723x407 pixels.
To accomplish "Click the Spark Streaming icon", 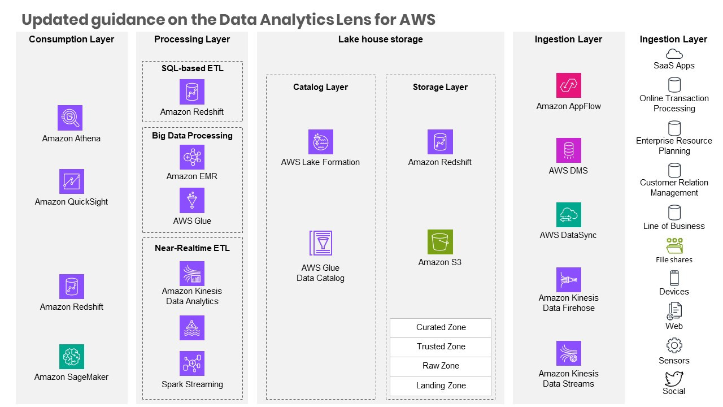I will tap(192, 363).
